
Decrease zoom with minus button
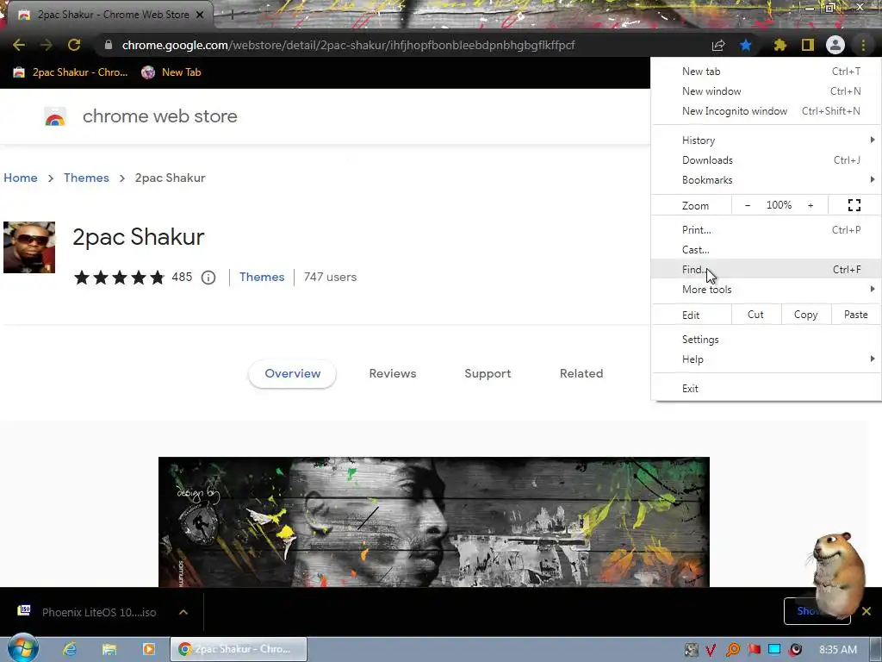748,205
